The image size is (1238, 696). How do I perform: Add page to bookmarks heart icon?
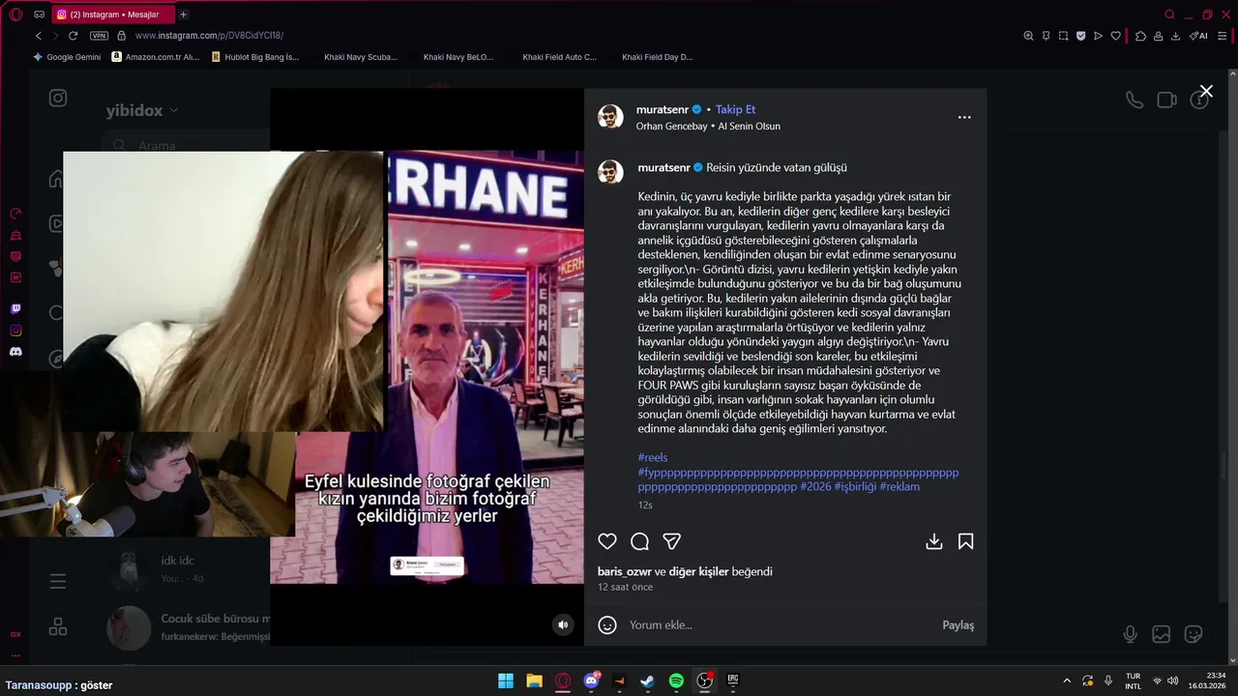click(x=1115, y=36)
